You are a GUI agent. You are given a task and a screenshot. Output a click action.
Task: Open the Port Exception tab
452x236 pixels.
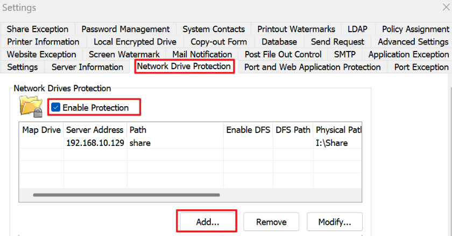point(421,67)
